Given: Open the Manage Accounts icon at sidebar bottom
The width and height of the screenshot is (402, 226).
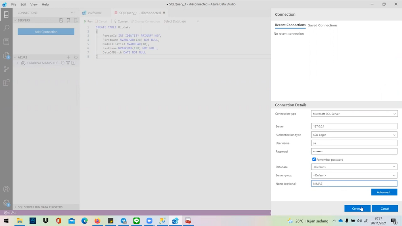Looking at the screenshot, I should coord(6,189).
